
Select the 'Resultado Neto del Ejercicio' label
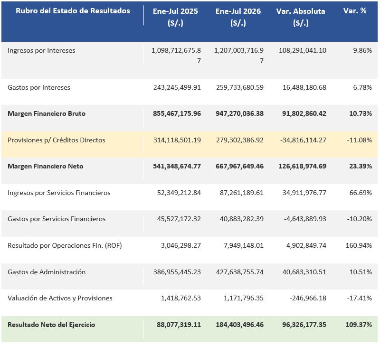51,325
